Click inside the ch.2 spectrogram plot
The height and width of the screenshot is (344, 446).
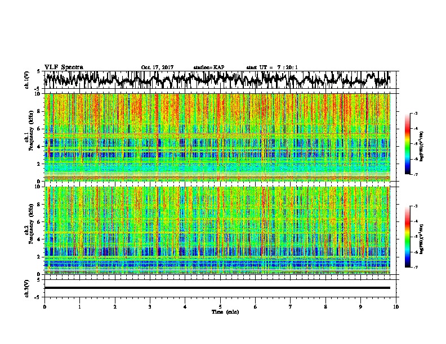click(x=217, y=230)
